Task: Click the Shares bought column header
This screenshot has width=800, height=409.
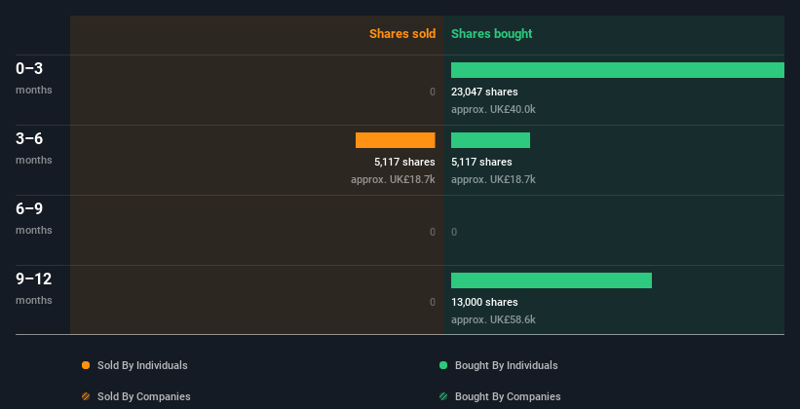Action: tap(491, 34)
